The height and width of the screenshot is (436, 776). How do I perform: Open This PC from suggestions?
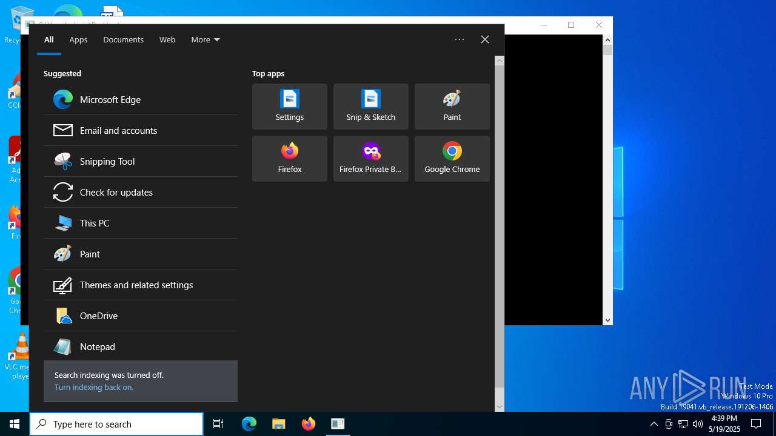point(141,223)
